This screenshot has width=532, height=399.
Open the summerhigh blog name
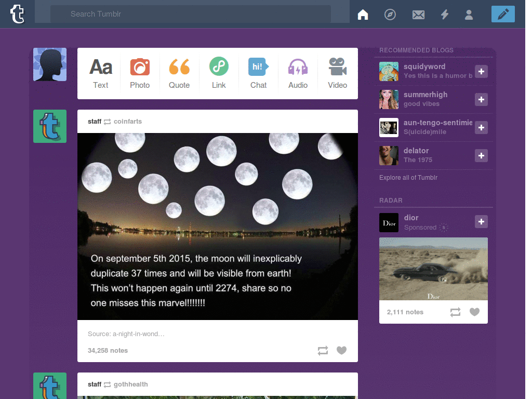[x=425, y=95]
